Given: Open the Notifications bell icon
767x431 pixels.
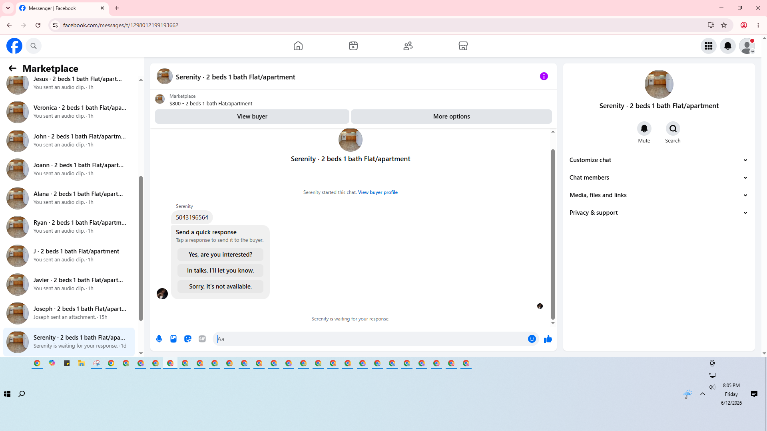Looking at the screenshot, I should pos(728,46).
